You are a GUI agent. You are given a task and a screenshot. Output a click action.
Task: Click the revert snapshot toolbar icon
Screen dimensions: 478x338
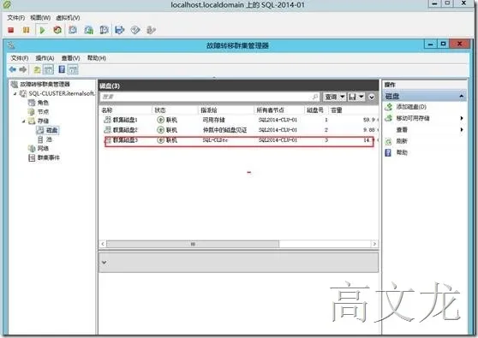[89, 30]
